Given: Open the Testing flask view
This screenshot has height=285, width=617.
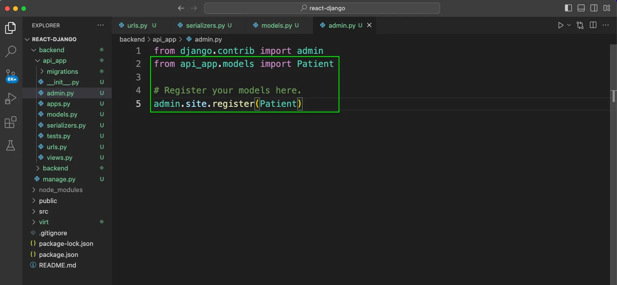Looking at the screenshot, I should [x=11, y=146].
